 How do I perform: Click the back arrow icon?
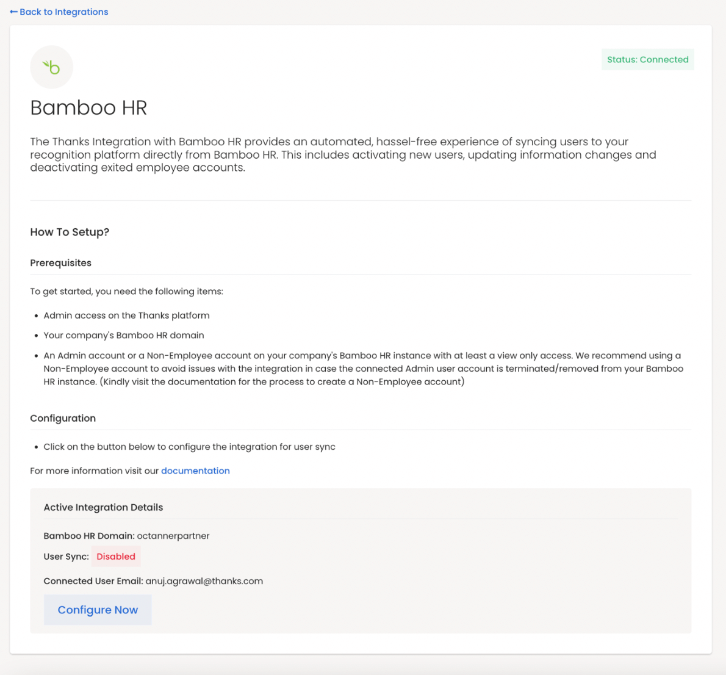[13, 12]
